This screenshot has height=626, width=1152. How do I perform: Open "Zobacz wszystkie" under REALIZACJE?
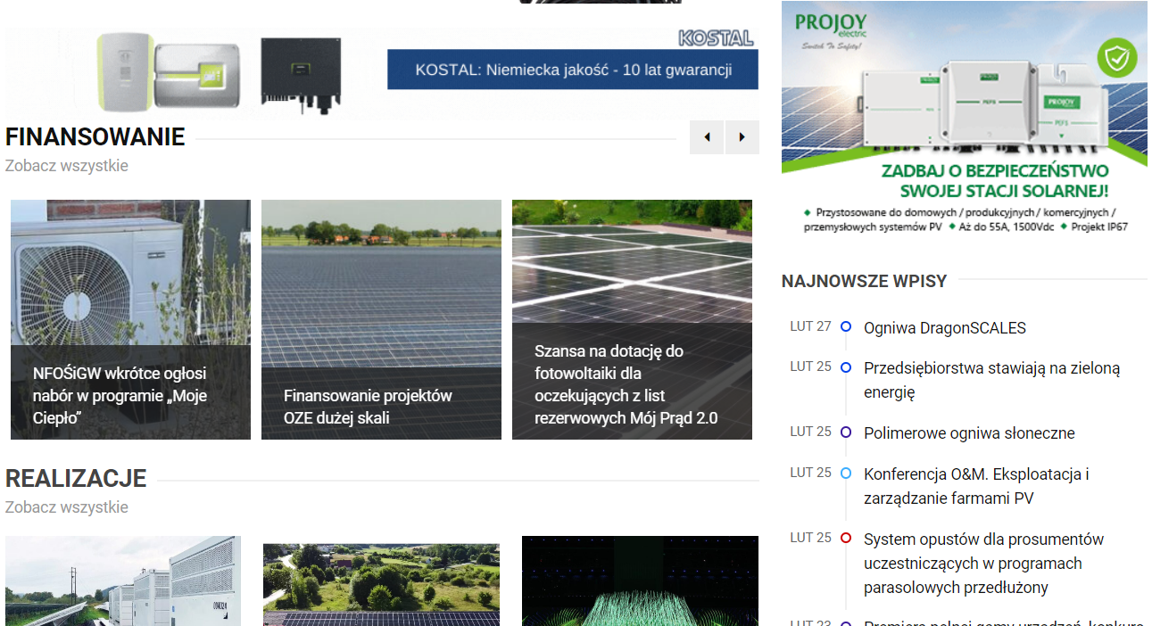point(66,507)
